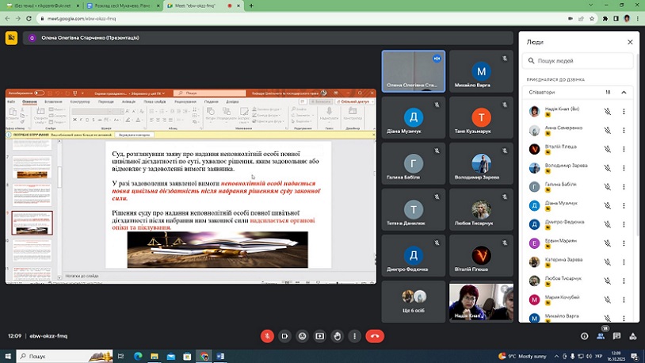Open more actions for Надія Кнап
The image size is (645, 363).
coord(624,111)
